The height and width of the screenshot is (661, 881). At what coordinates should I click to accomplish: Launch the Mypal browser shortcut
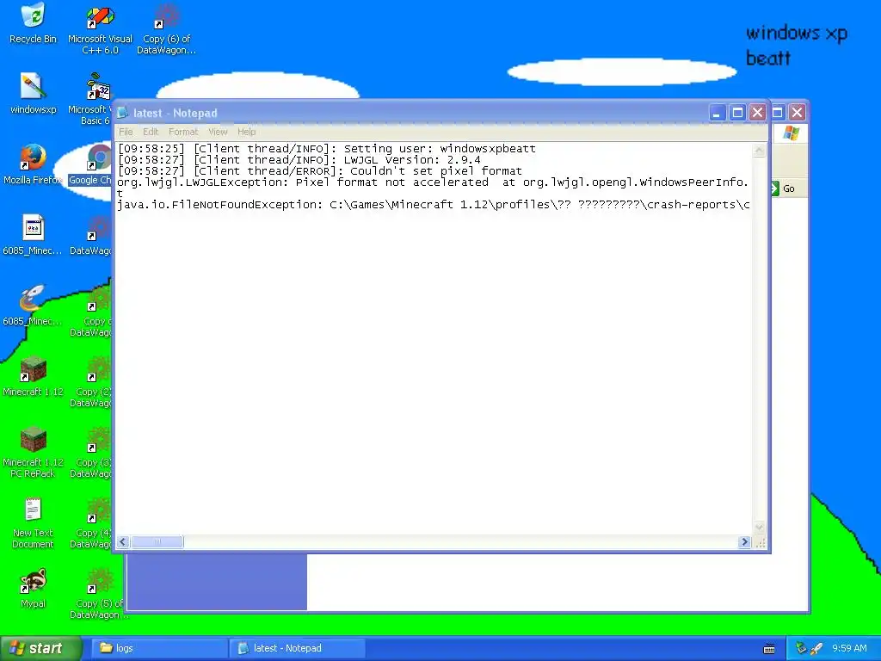coord(33,589)
